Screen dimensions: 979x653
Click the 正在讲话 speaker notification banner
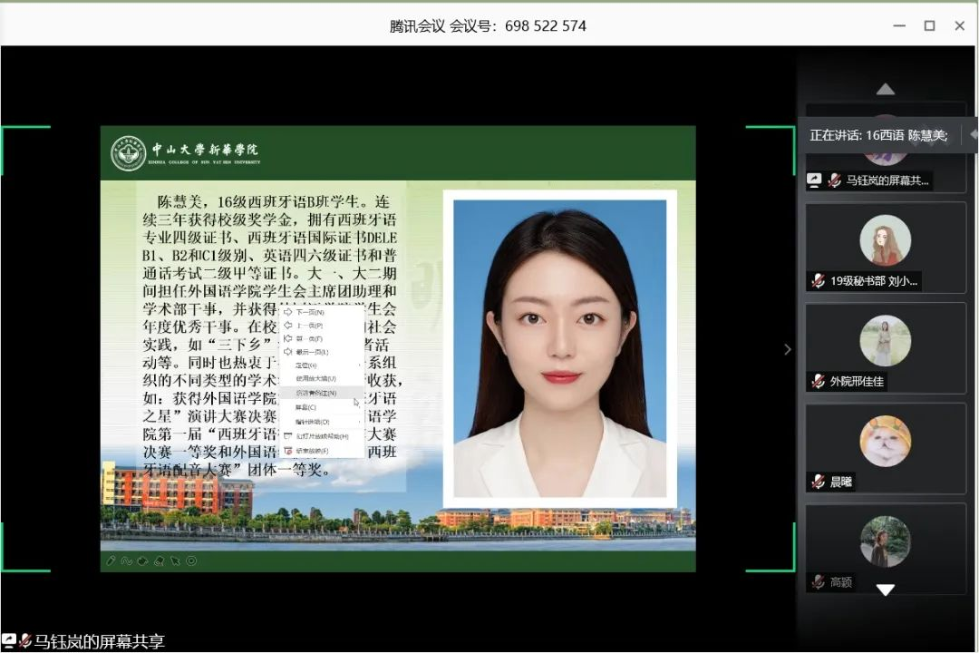[x=877, y=135]
